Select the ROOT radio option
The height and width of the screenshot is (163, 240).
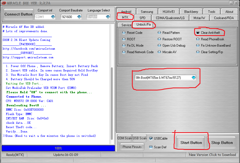[124, 39]
